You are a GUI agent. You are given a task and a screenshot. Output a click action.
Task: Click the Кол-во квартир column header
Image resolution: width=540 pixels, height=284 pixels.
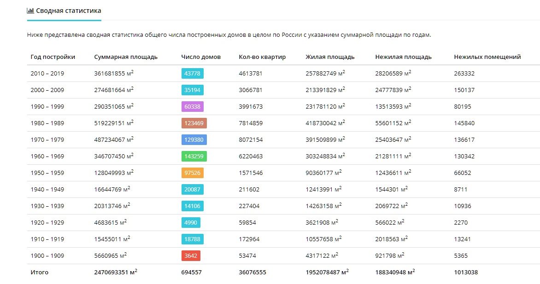pos(262,57)
